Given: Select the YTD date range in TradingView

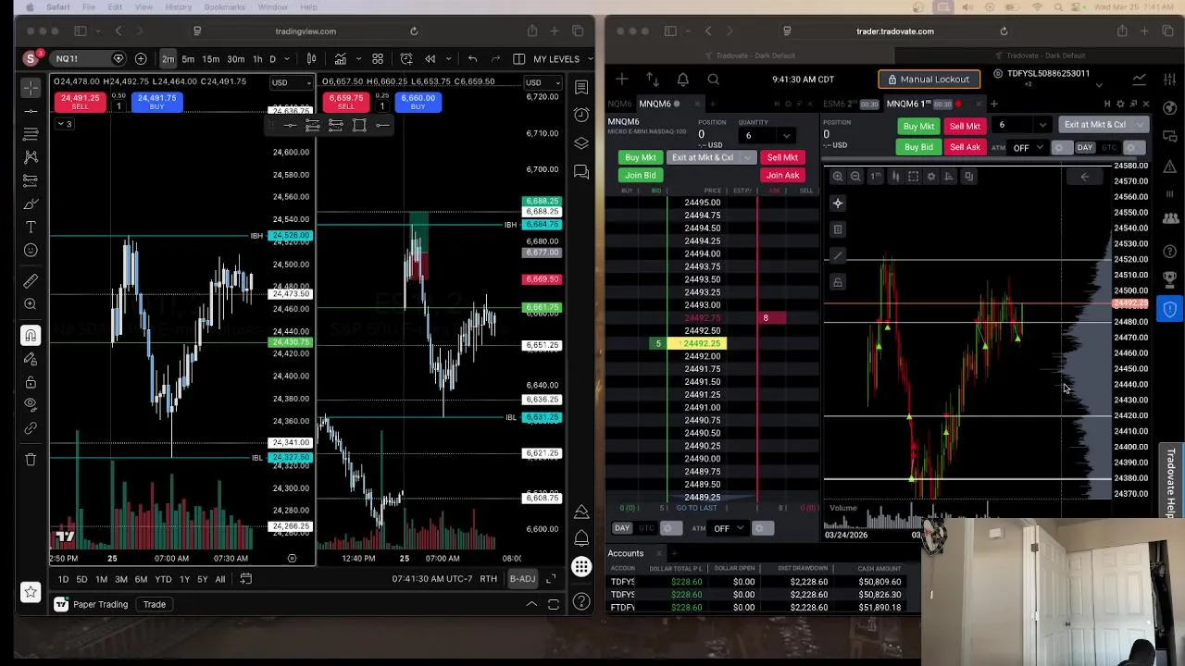Looking at the screenshot, I should pyautogui.click(x=163, y=579).
